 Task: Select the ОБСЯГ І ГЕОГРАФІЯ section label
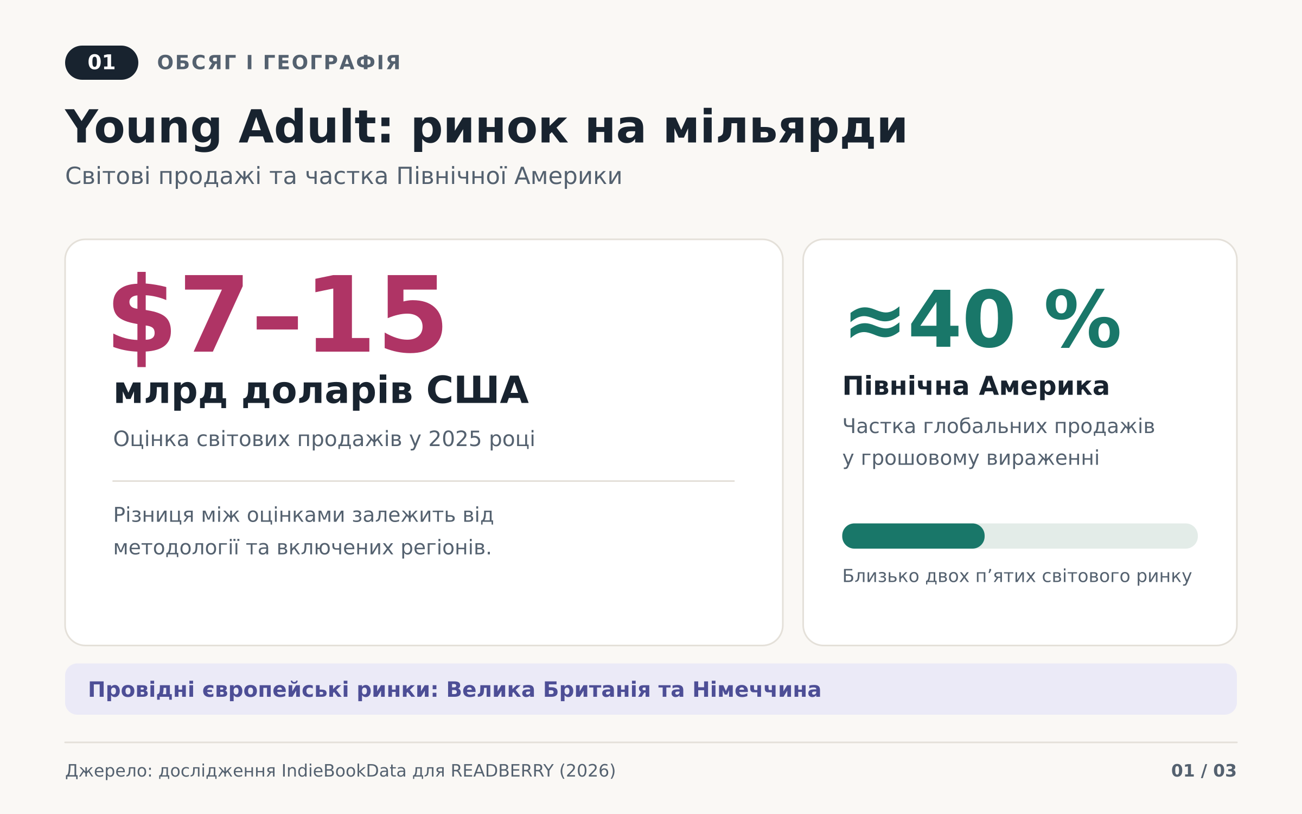pyautogui.click(x=279, y=63)
